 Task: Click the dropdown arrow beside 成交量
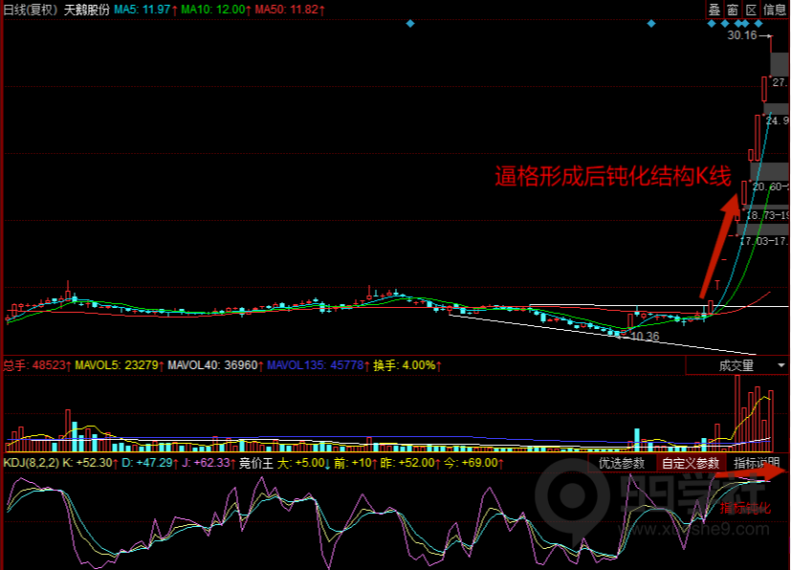coord(780,365)
